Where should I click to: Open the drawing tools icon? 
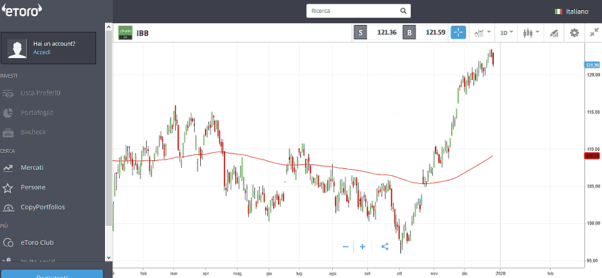pos(553,32)
